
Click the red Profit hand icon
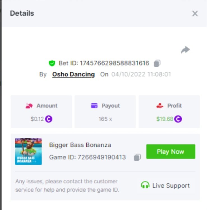pos(160,106)
